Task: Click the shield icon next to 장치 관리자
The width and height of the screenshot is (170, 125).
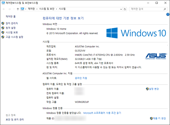Action: click(x=3, y=23)
